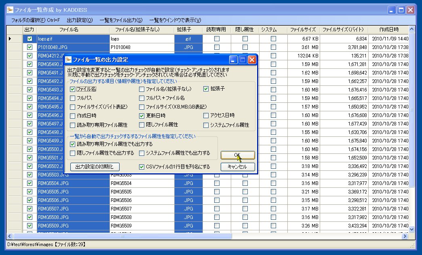The height and width of the screenshot is (255, 422).
Task: Enable 隠しファイル属性でも出力する option
Action: coord(73,154)
